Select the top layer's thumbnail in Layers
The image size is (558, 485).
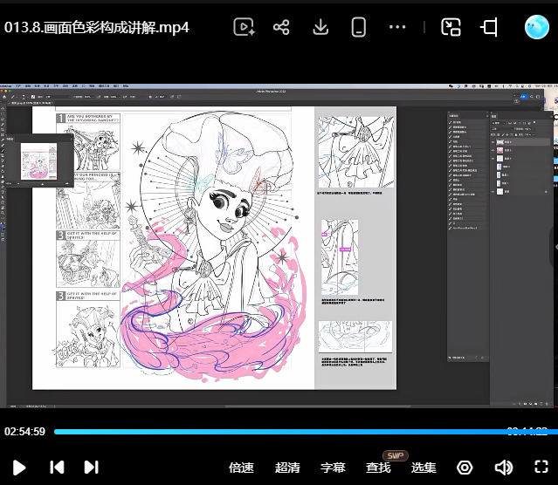coord(500,142)
